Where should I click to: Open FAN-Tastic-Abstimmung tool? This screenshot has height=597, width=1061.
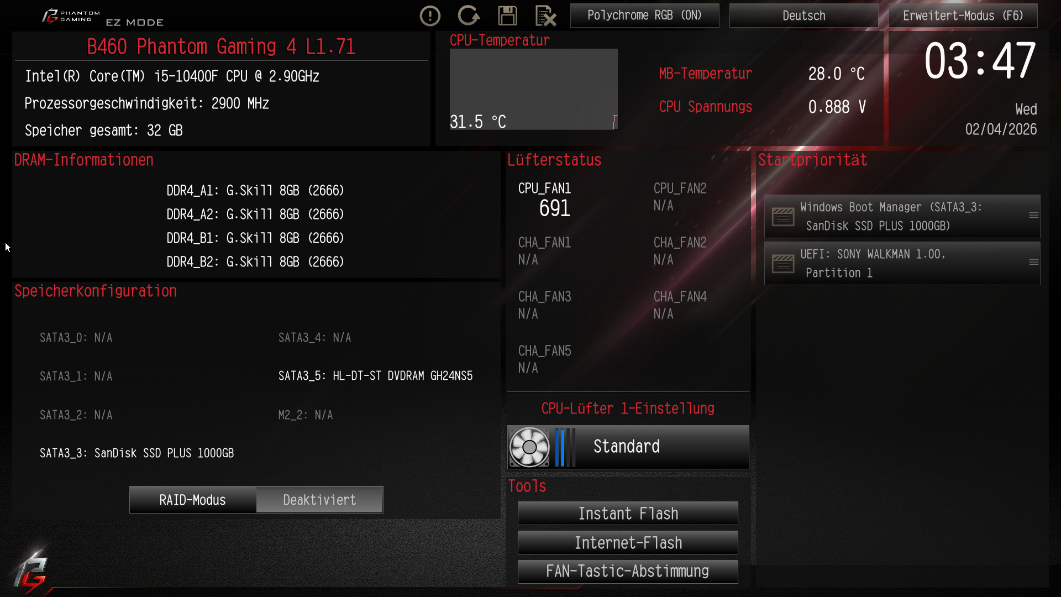click(628, 572)
